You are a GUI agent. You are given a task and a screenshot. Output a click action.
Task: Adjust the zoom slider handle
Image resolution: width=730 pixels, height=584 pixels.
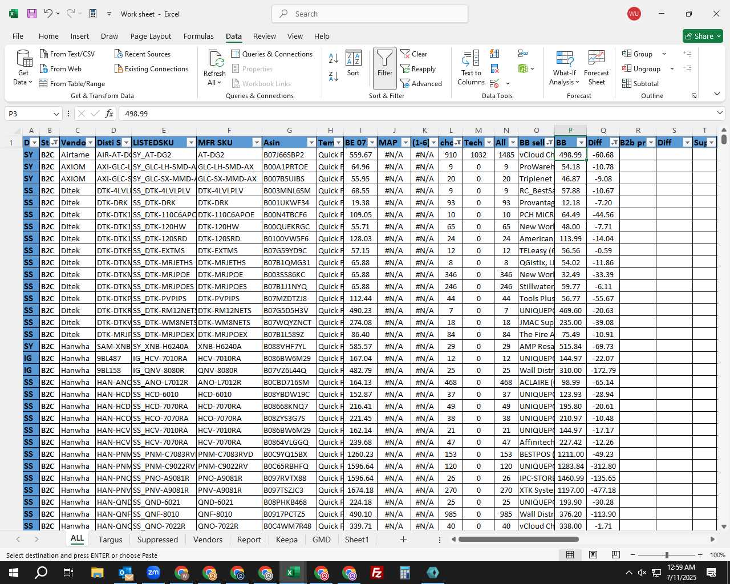click(667, 555)
